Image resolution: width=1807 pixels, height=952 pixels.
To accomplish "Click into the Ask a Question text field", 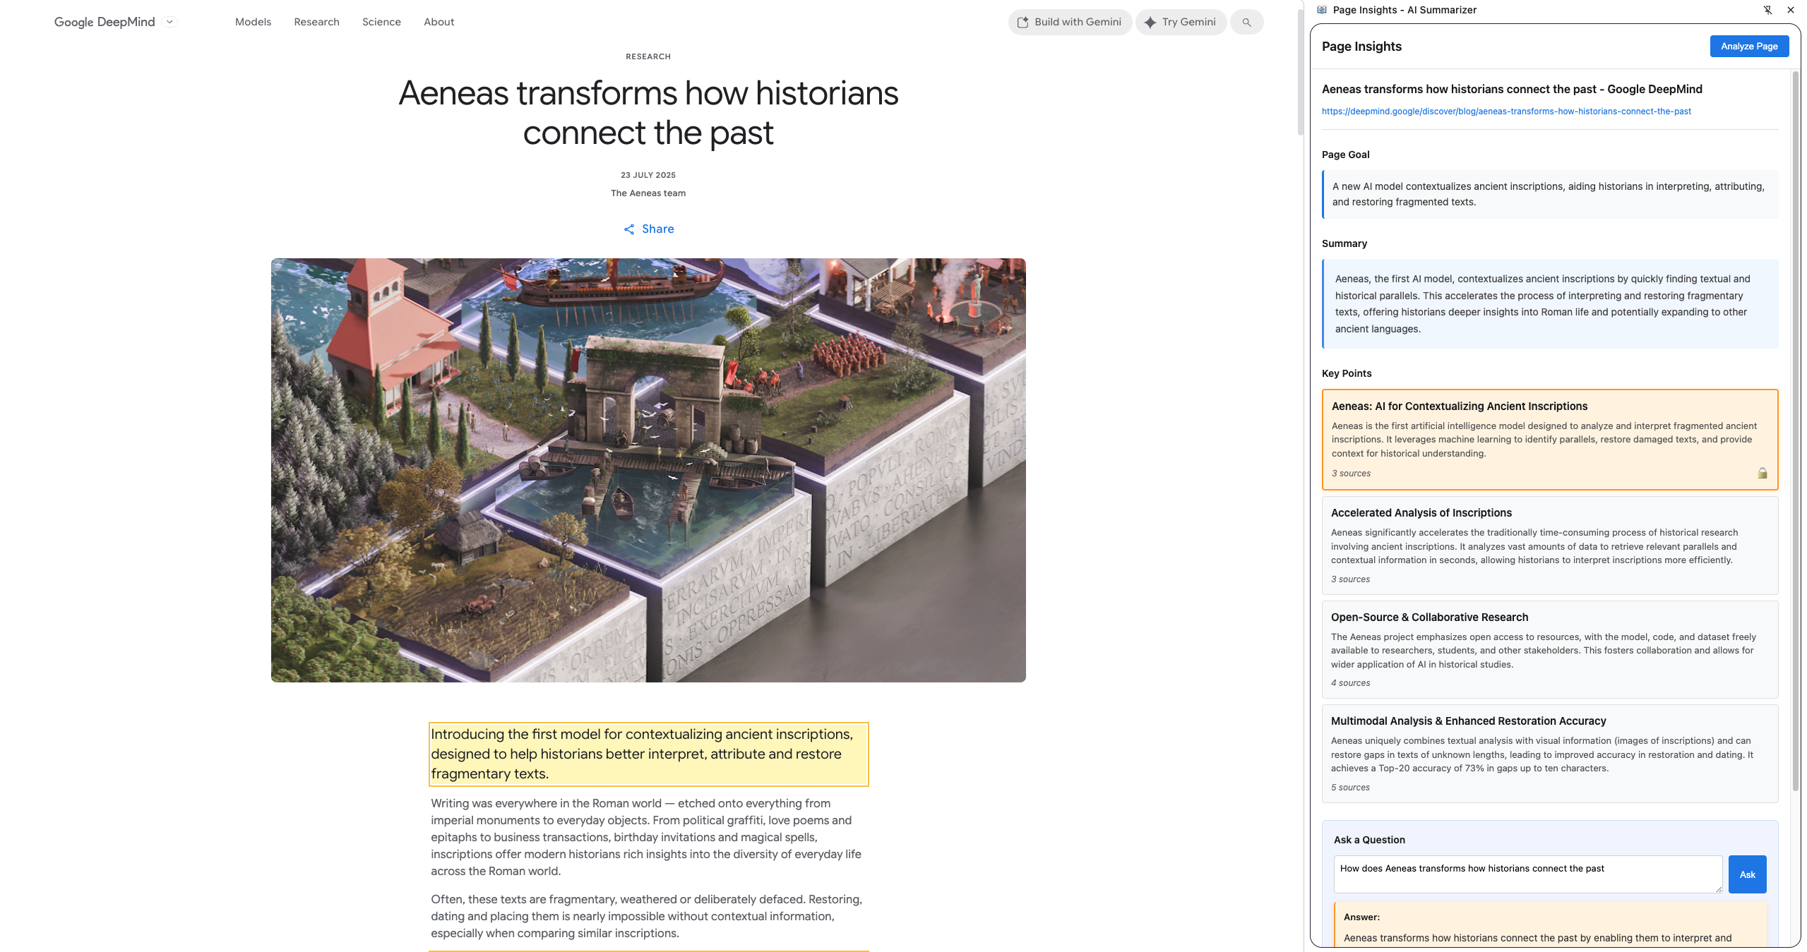I will coord(1527,874).
